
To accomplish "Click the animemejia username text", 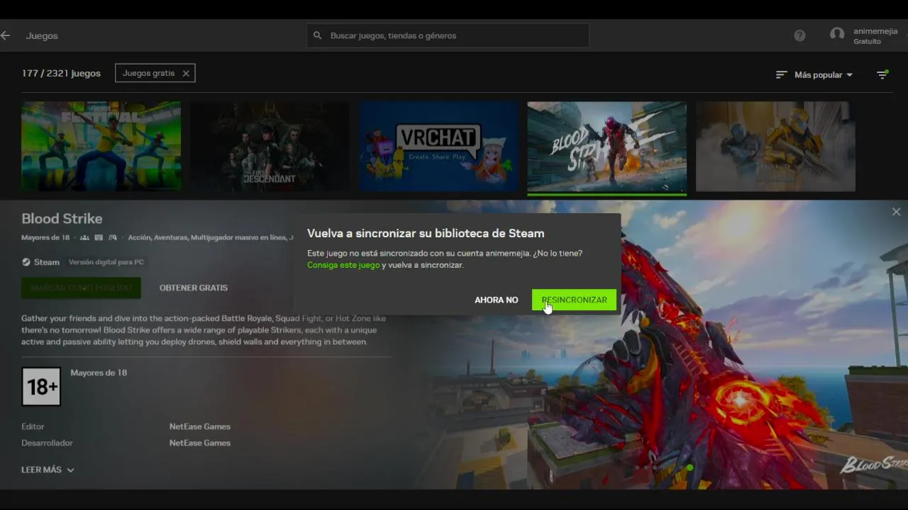I will pos(875,31).
